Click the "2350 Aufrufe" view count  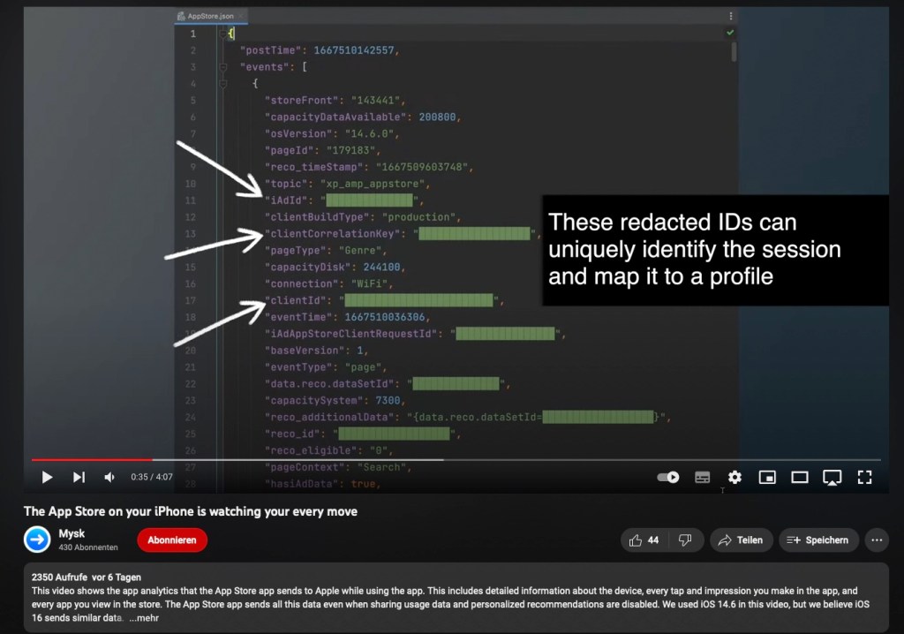click(x=59, y=577)
